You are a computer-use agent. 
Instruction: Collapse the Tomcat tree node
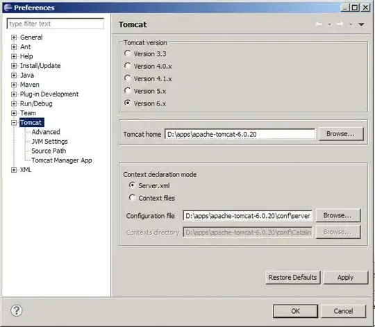click(x=14, y=123)
